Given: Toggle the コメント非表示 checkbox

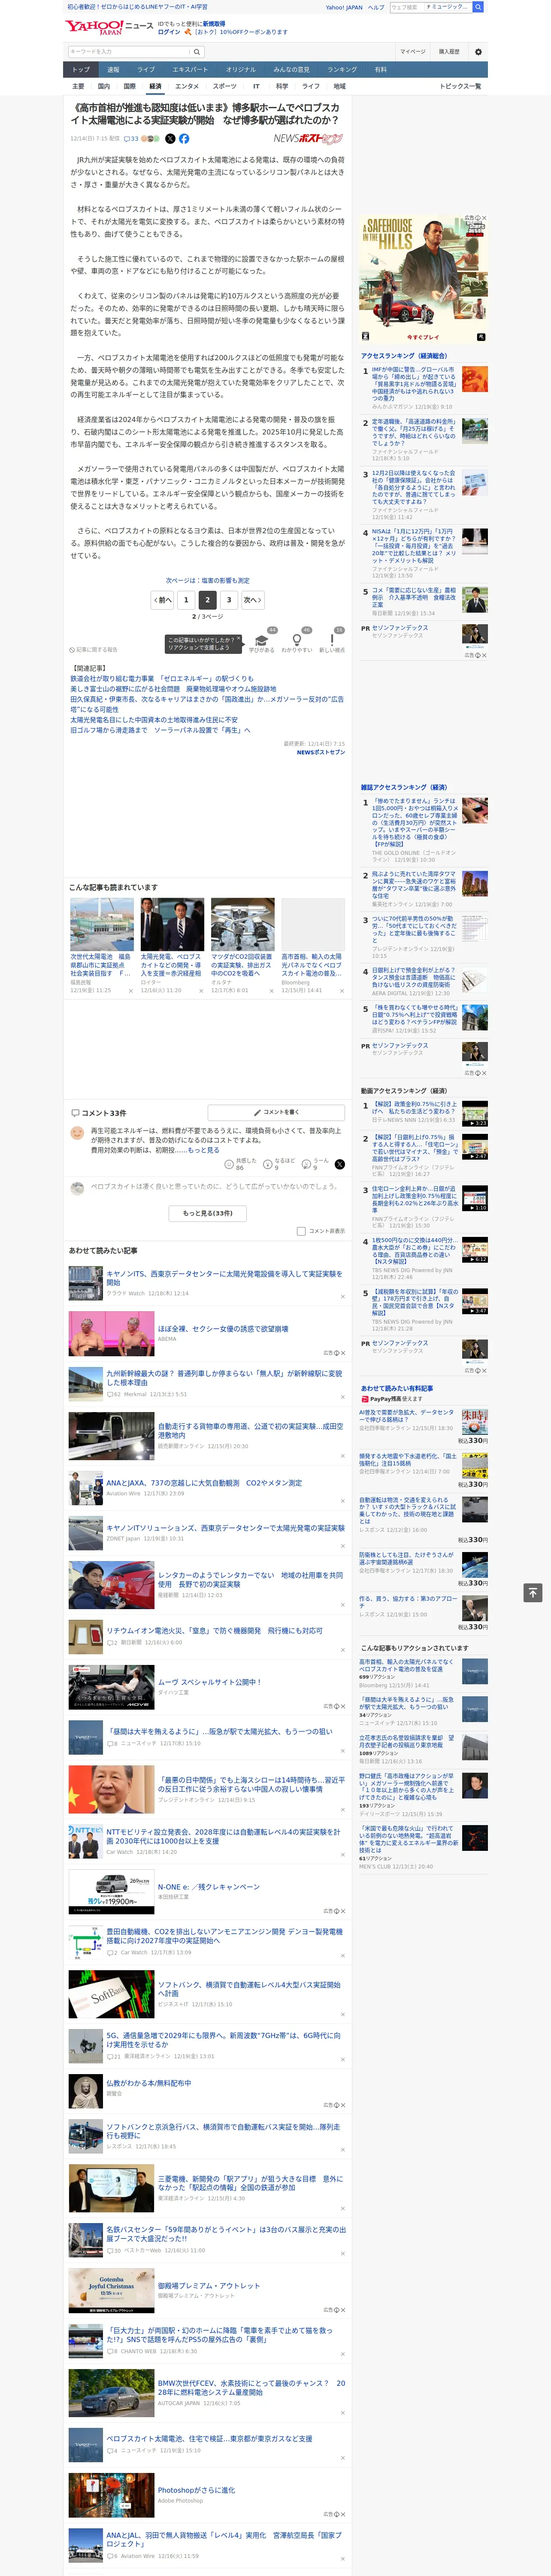Looking at the screenshot, I should (x=301, y=1231).
